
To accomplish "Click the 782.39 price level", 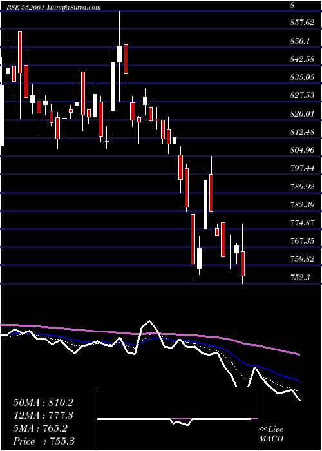I will pyautogui.click(x=302, y=205).
